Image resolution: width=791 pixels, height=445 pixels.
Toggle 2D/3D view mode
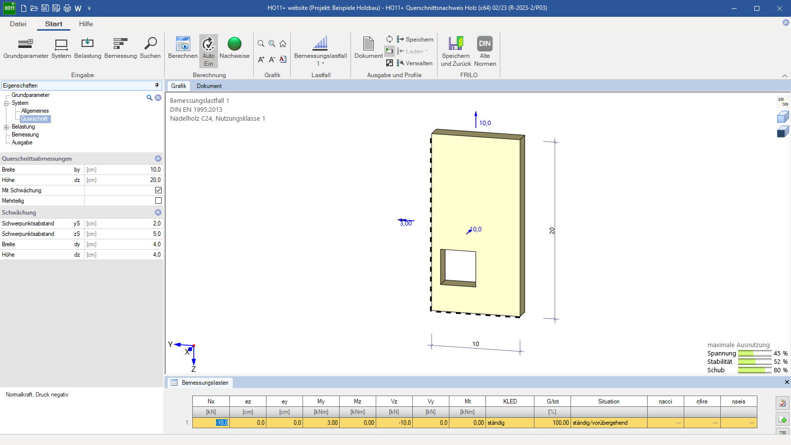[783, 102]
